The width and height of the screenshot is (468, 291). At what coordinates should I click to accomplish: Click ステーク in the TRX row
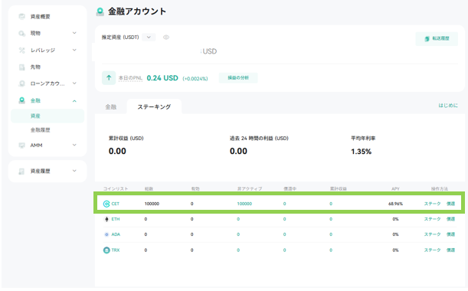[x=432, y=250]
